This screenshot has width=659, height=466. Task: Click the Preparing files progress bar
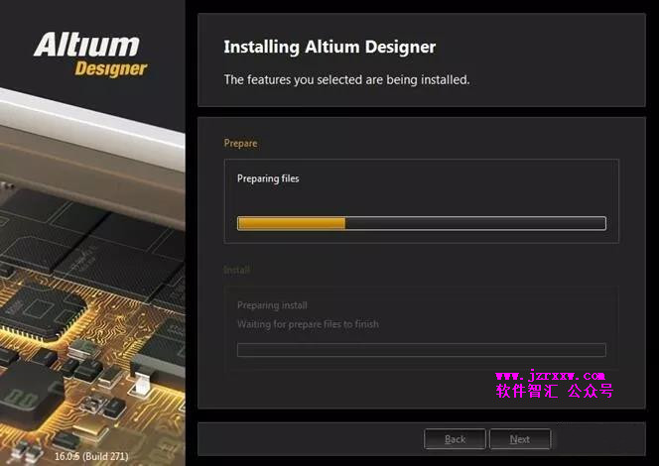coord(422,223)
